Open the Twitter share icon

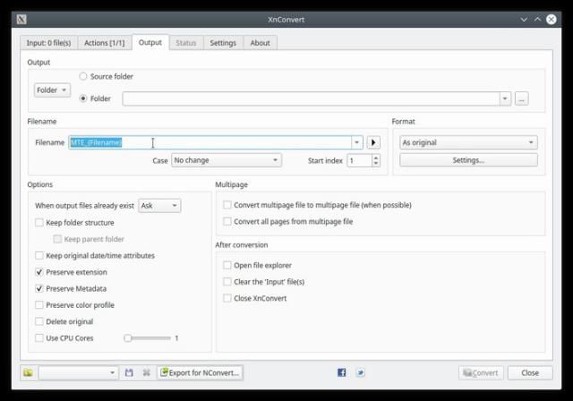(x=360, y=372)
